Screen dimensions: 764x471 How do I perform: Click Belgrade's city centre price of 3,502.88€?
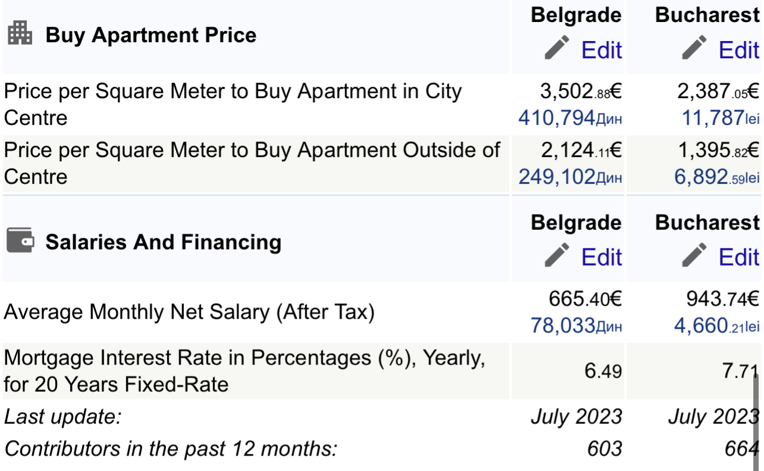point(581,92)
